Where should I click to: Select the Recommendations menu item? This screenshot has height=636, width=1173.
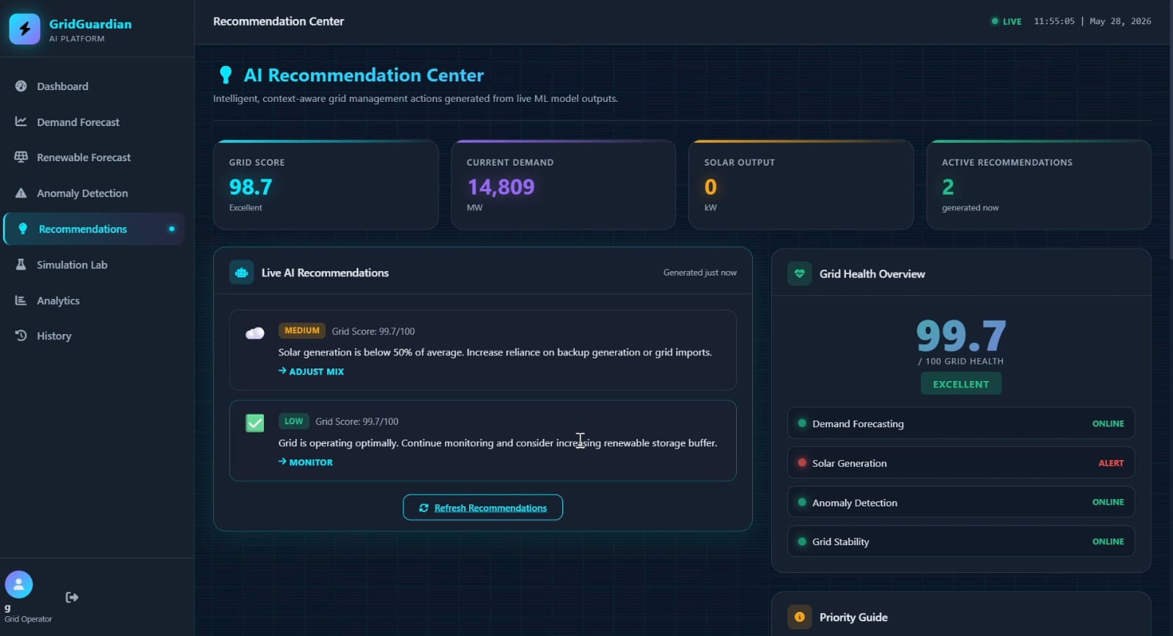(94, 229)
